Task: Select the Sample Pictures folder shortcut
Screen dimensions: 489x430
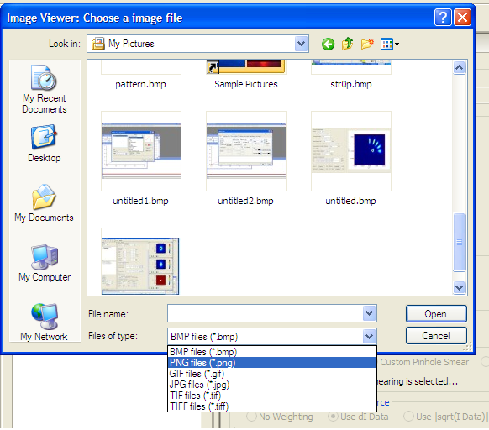Action: click(x=246, y=67)
